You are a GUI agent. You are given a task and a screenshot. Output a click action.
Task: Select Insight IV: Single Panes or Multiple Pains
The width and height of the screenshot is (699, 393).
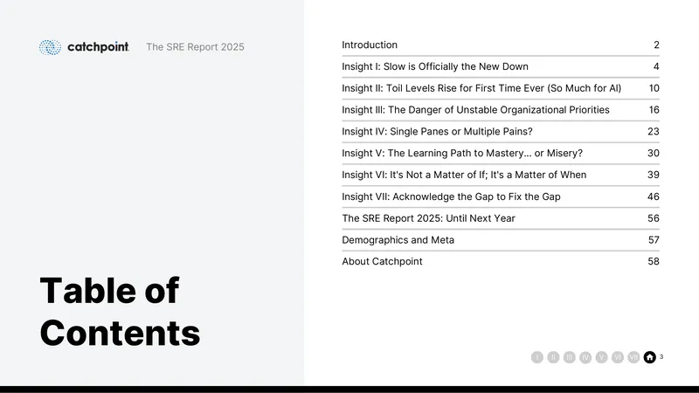coord(501,132)
